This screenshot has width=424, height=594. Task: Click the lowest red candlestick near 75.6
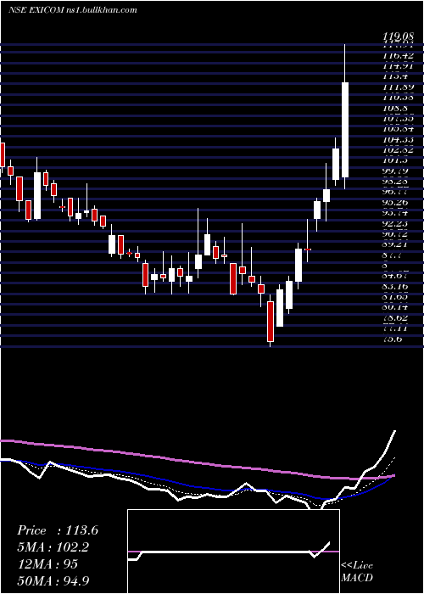coord(271,322)
